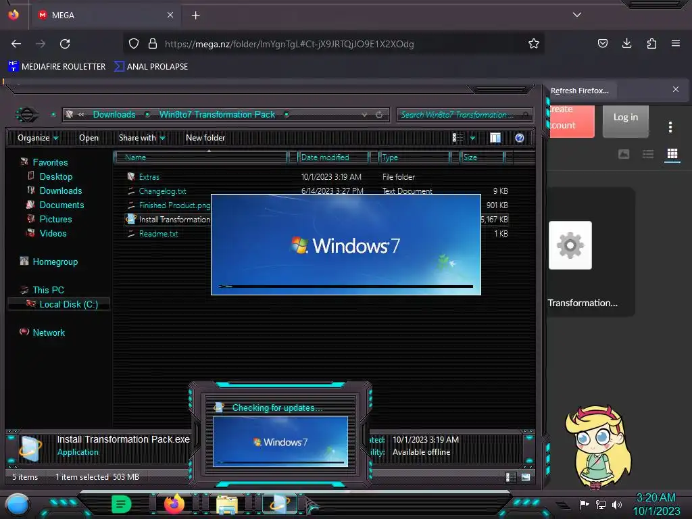Select This PC in navigation pane
The image size is (692, 519).
pos(48,290)
